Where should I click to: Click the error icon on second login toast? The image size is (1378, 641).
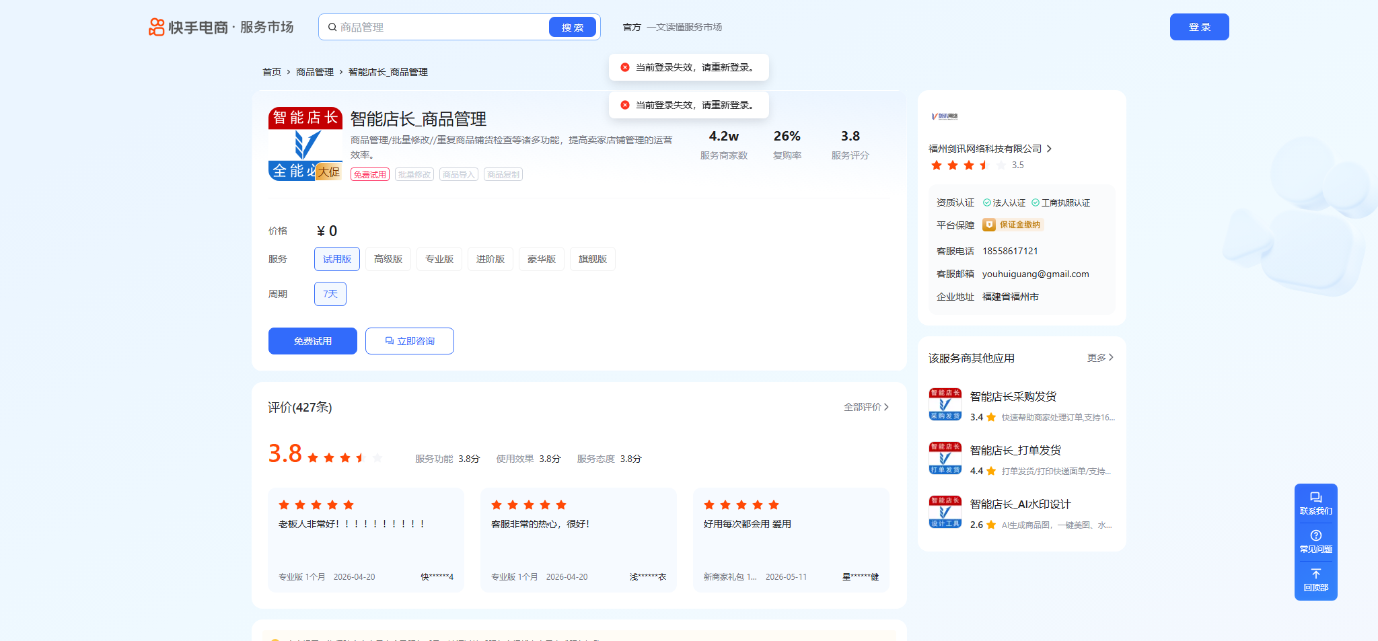625,105
